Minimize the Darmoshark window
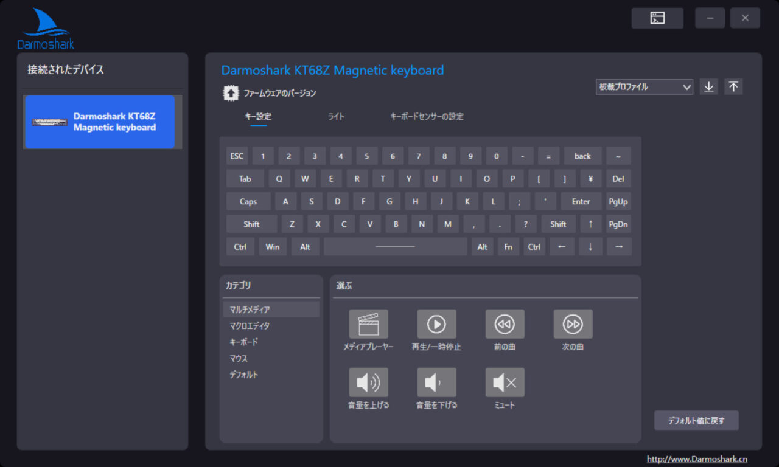The image size is (779, 467). point(710,18)
